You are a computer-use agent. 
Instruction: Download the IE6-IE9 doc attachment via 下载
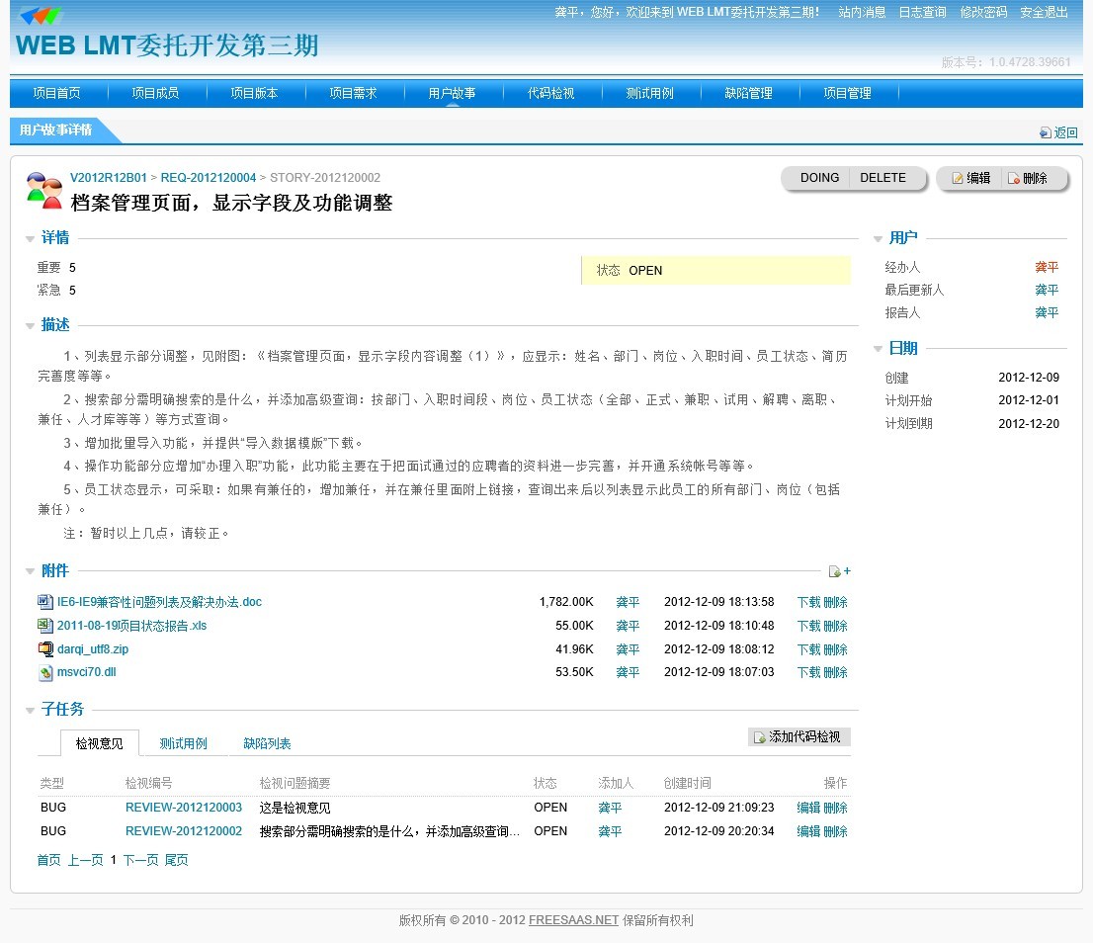(808, 602)
